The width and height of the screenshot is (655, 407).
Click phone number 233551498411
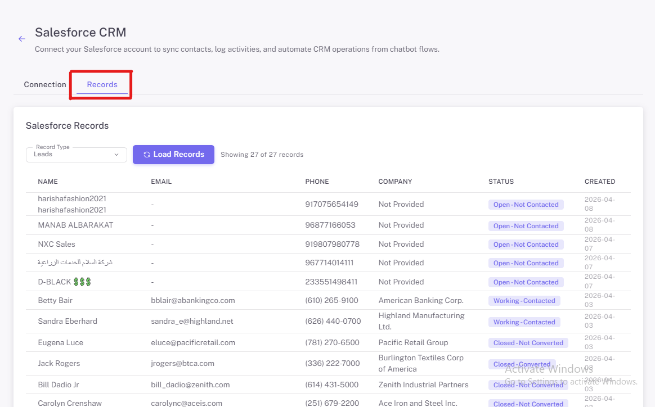331,282
